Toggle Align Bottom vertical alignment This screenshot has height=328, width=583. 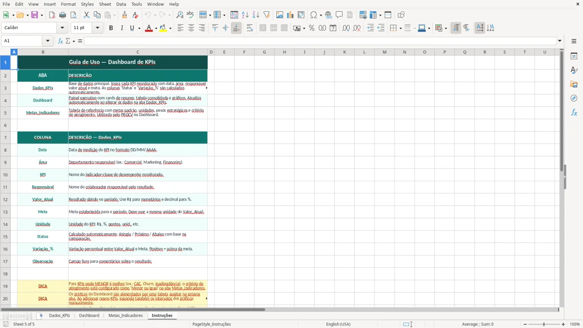click(x=236, y=28)
